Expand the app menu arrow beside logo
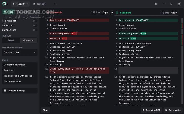 (x=7, y=4)
